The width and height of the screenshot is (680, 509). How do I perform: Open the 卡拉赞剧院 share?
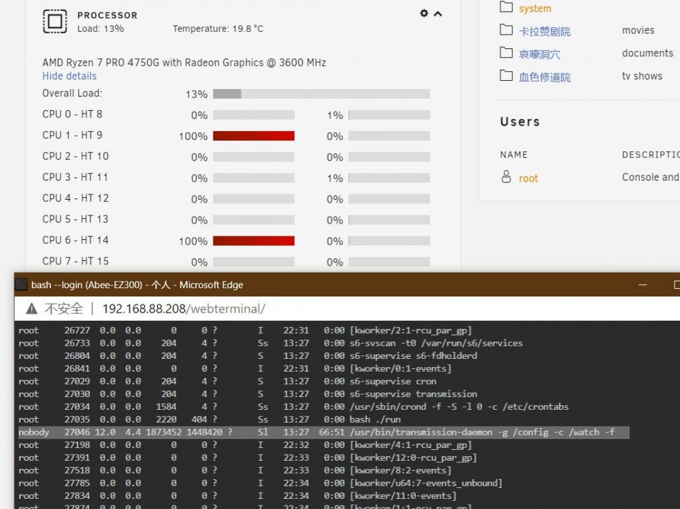[x=544, y=31]
